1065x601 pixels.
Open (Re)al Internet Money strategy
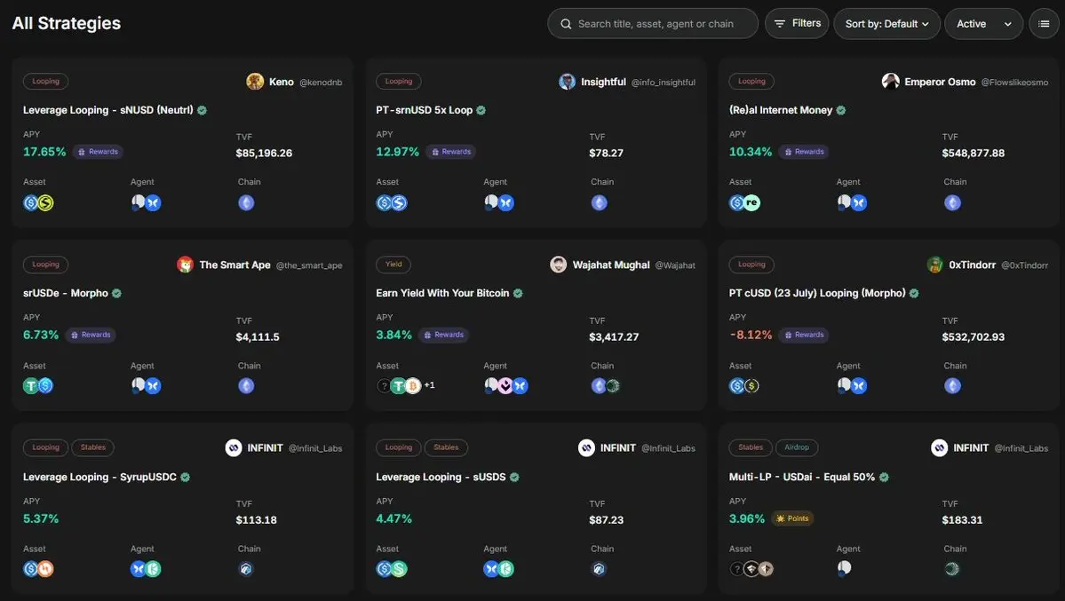click(x=781, y=110)
